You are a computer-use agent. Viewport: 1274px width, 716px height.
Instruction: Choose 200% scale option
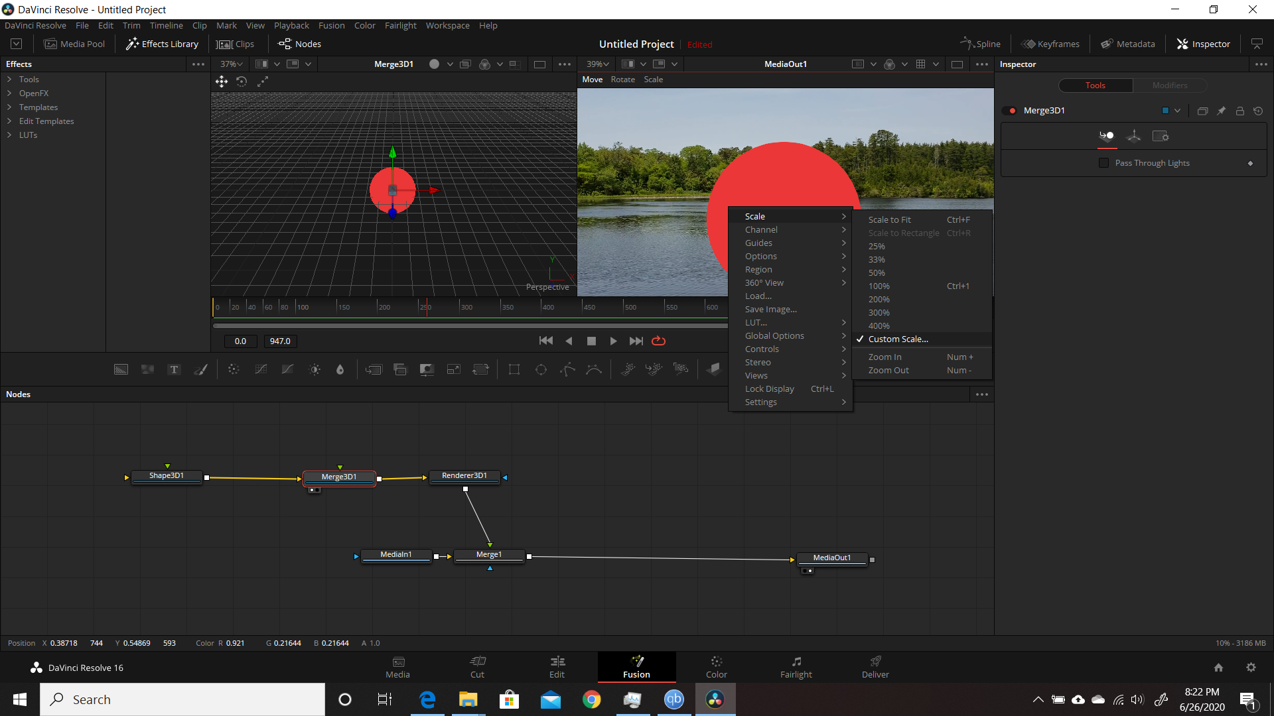[922, 300]
